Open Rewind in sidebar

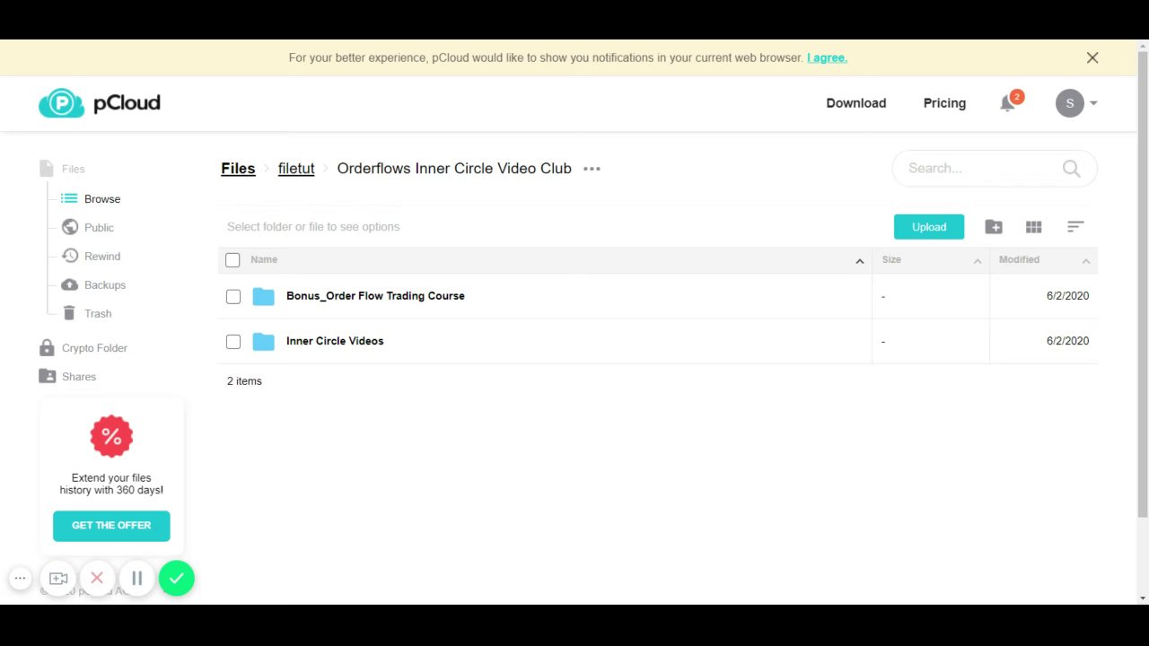click(x=91, y=257)
